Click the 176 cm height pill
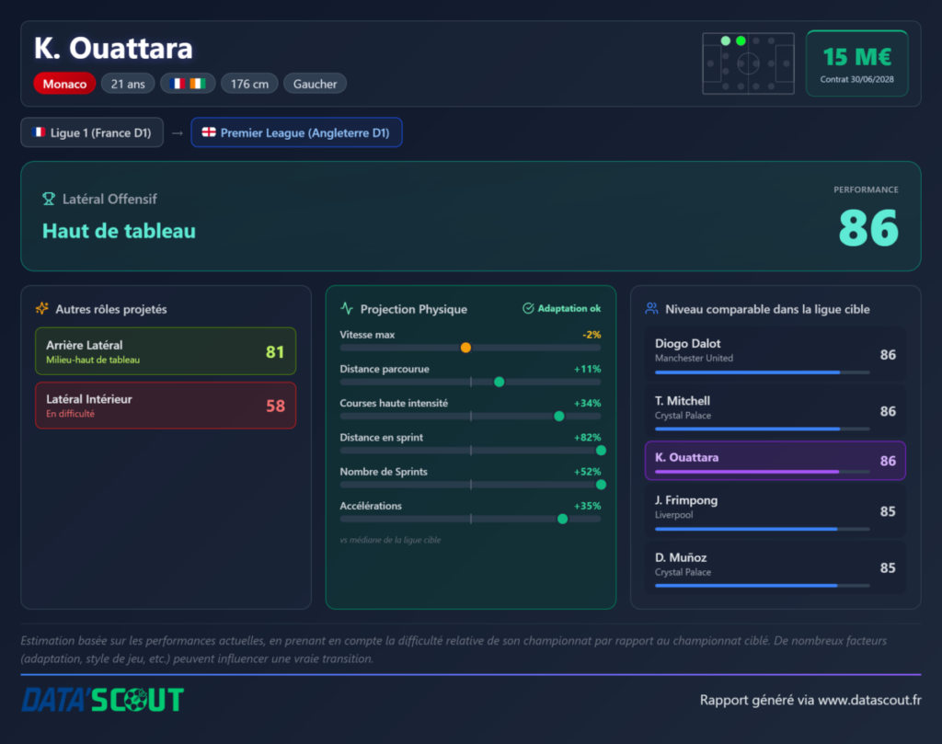Image resolution: width=942 pixels, height=744 pixels. (249, 84)
